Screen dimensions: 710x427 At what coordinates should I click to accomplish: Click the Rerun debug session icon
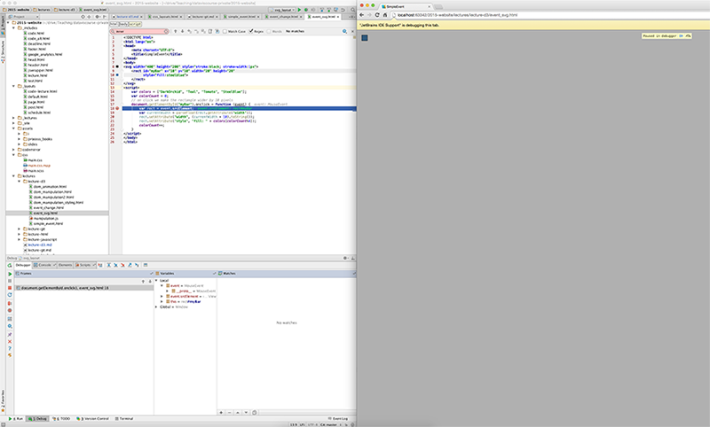[x=10, y=265]
